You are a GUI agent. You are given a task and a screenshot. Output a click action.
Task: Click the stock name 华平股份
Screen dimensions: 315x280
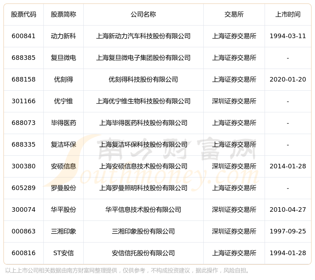[63, 210]
